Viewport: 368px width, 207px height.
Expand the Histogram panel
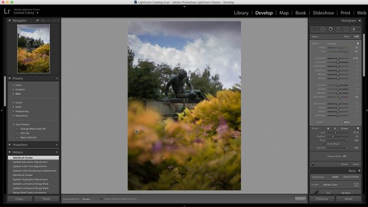360,20
